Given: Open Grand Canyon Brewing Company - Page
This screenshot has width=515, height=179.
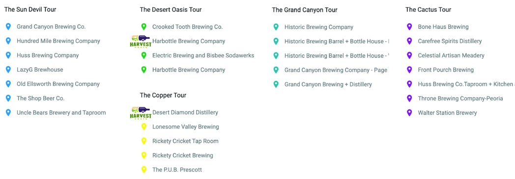Looking at the screenshot, I should [336, 70].
